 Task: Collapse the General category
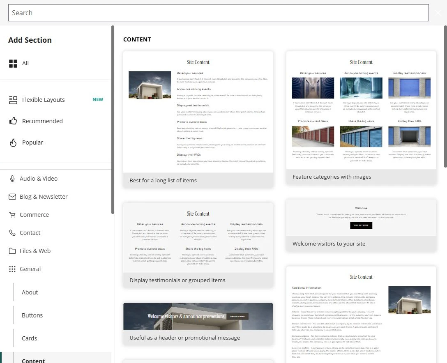click(x=55, y=269)
